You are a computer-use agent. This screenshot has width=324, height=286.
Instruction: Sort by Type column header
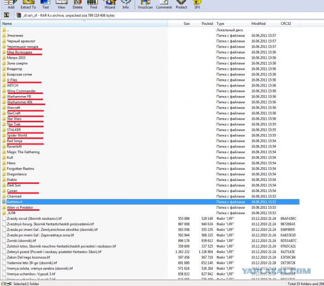click(x=232, y=24)
